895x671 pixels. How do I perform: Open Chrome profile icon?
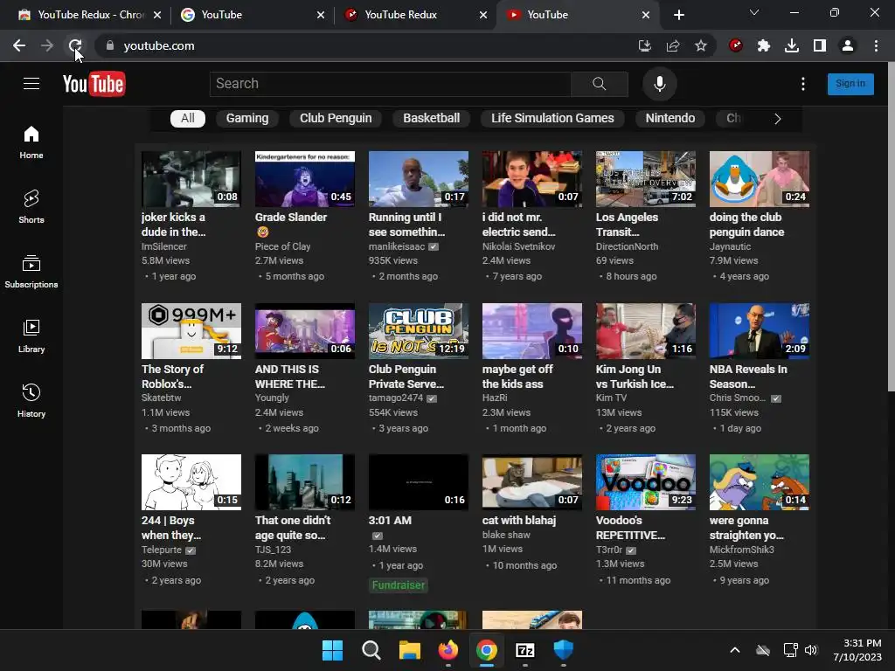point(848,45)
